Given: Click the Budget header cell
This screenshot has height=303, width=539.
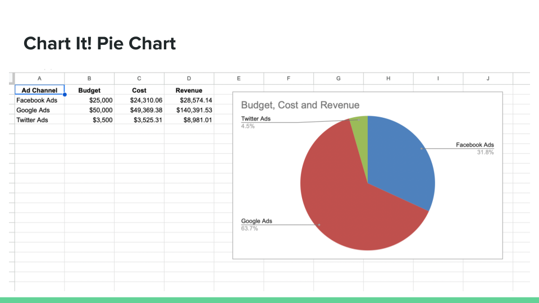Looking at the screenshot, I should pos(89,90).
